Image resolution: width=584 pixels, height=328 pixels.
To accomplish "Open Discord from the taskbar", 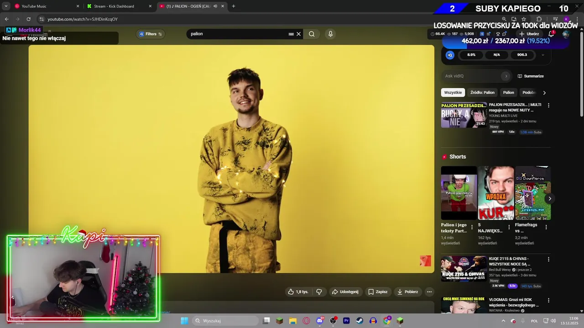I will pos(320,321).
